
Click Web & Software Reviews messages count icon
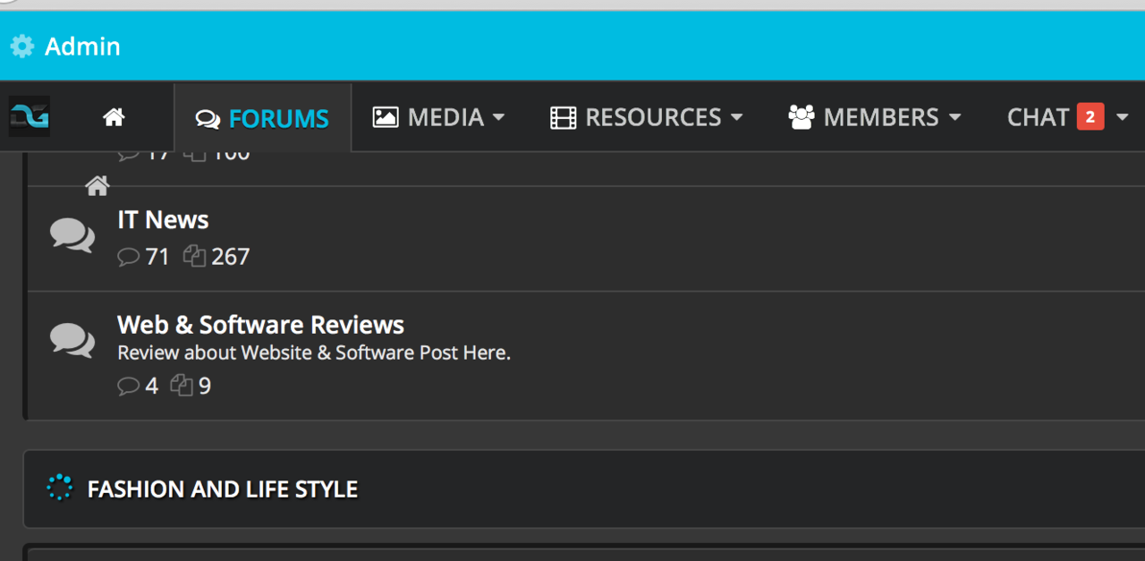182,385
